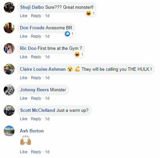Reply to Claire Louise Ashman's Hulk comment
The image size is (160, 158).
pos(36,78)
